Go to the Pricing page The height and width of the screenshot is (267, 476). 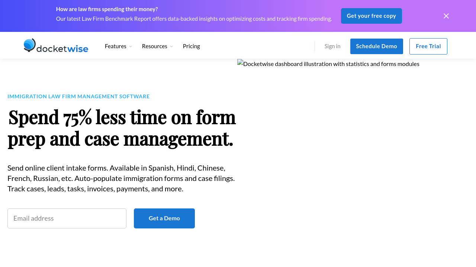point(191,46)
